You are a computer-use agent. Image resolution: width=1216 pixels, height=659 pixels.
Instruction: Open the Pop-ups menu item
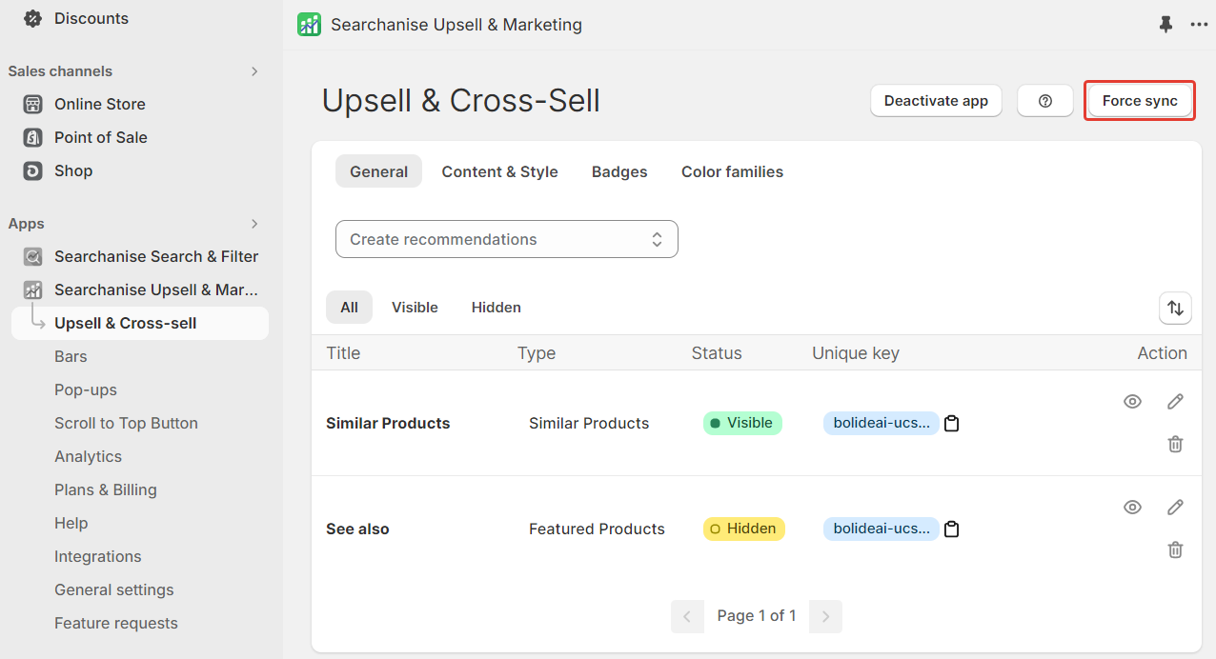click(x=86, y=389)
